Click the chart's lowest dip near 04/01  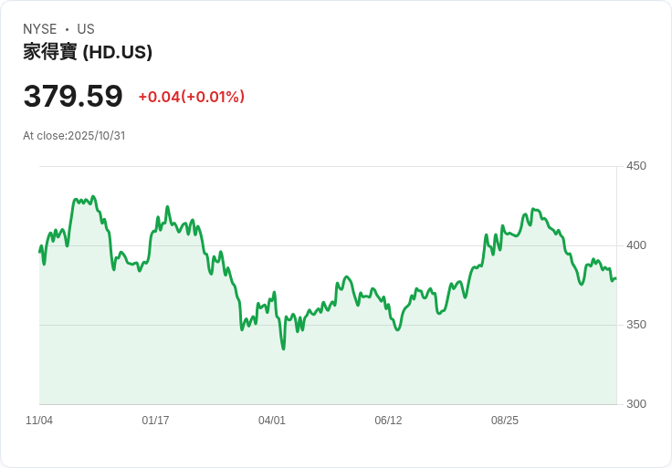(283, 349)
